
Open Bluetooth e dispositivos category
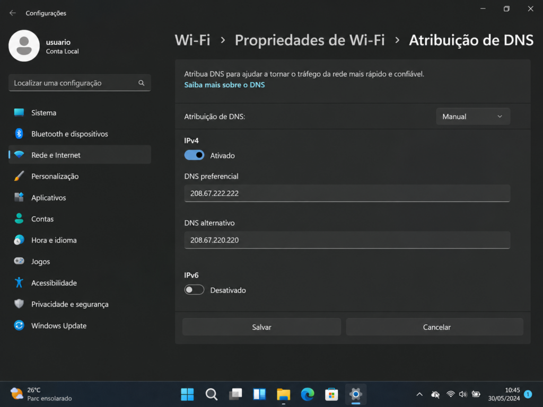point(80,134)
